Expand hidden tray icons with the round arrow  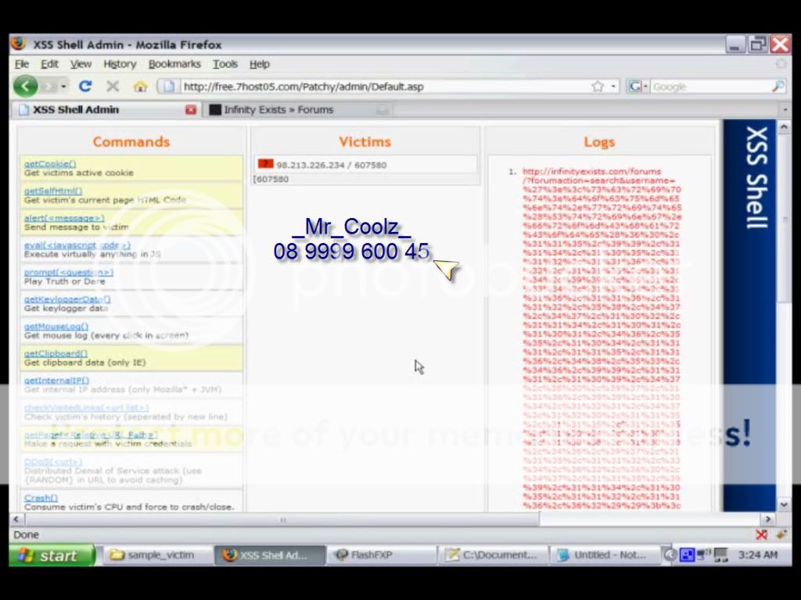670,555
